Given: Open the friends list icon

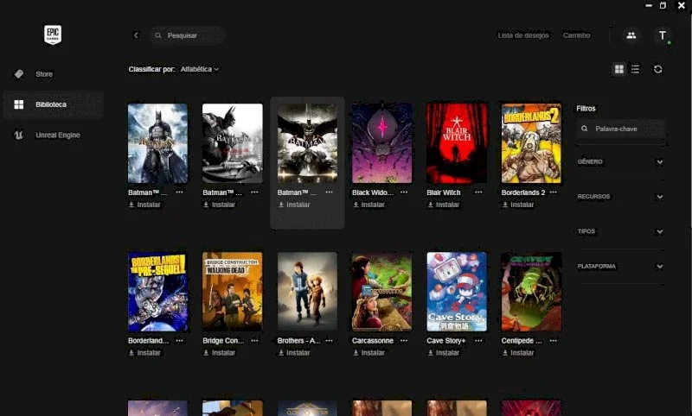Looking at the screenshot, I should point(631,35).
